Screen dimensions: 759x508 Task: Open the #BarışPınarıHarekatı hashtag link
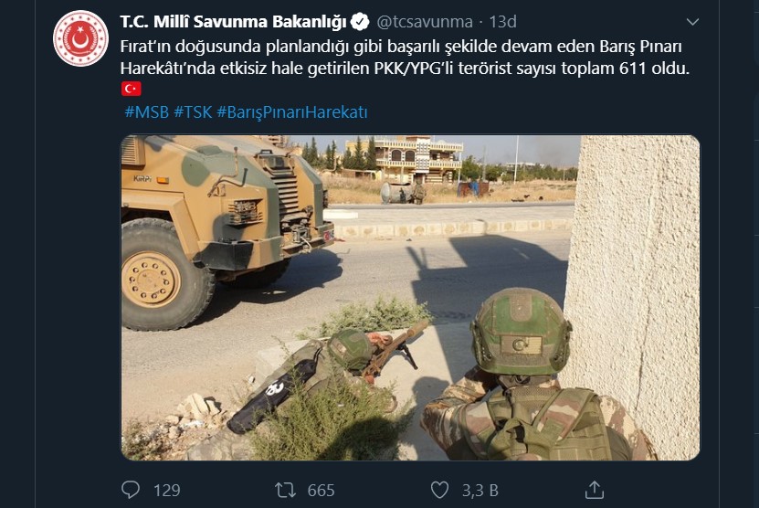(x=292, y=112)
